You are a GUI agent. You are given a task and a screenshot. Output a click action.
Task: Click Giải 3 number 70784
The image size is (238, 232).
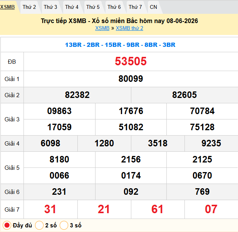(202, 111)
